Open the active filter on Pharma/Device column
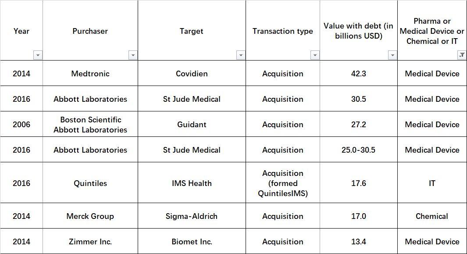This screenshot has width=467, height=254. point(462,55)
